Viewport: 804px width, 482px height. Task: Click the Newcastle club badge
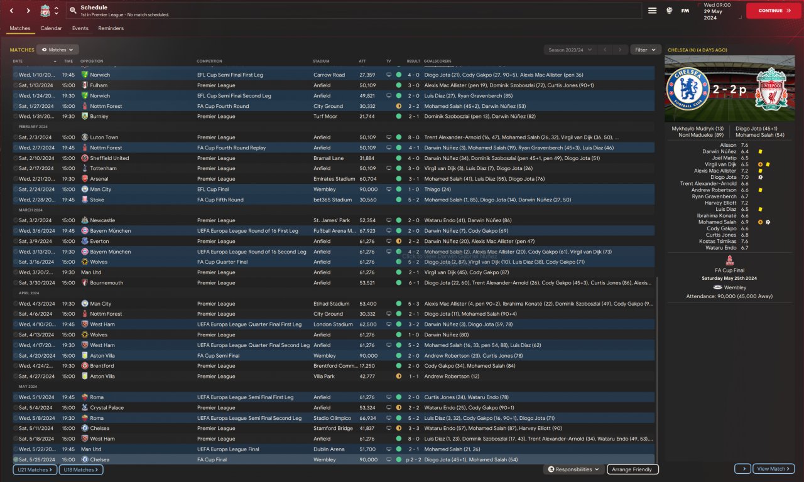pyautogui.click(x=85, y=220)
